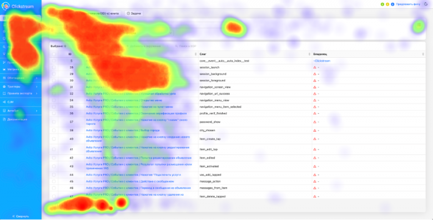Screen dimensions: 433x220
Task: Click the warning triangle in the item_edited row
Action: pos(315,158)
